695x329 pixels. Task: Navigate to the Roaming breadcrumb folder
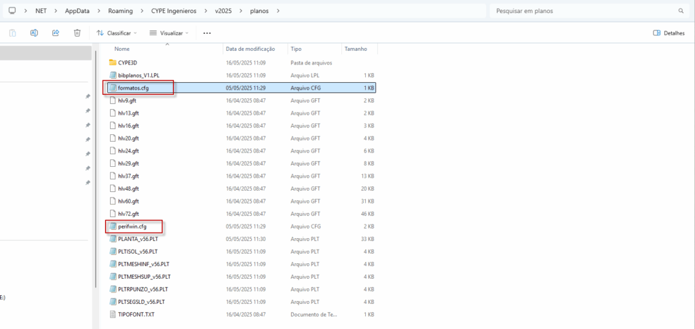click(120, 11)
